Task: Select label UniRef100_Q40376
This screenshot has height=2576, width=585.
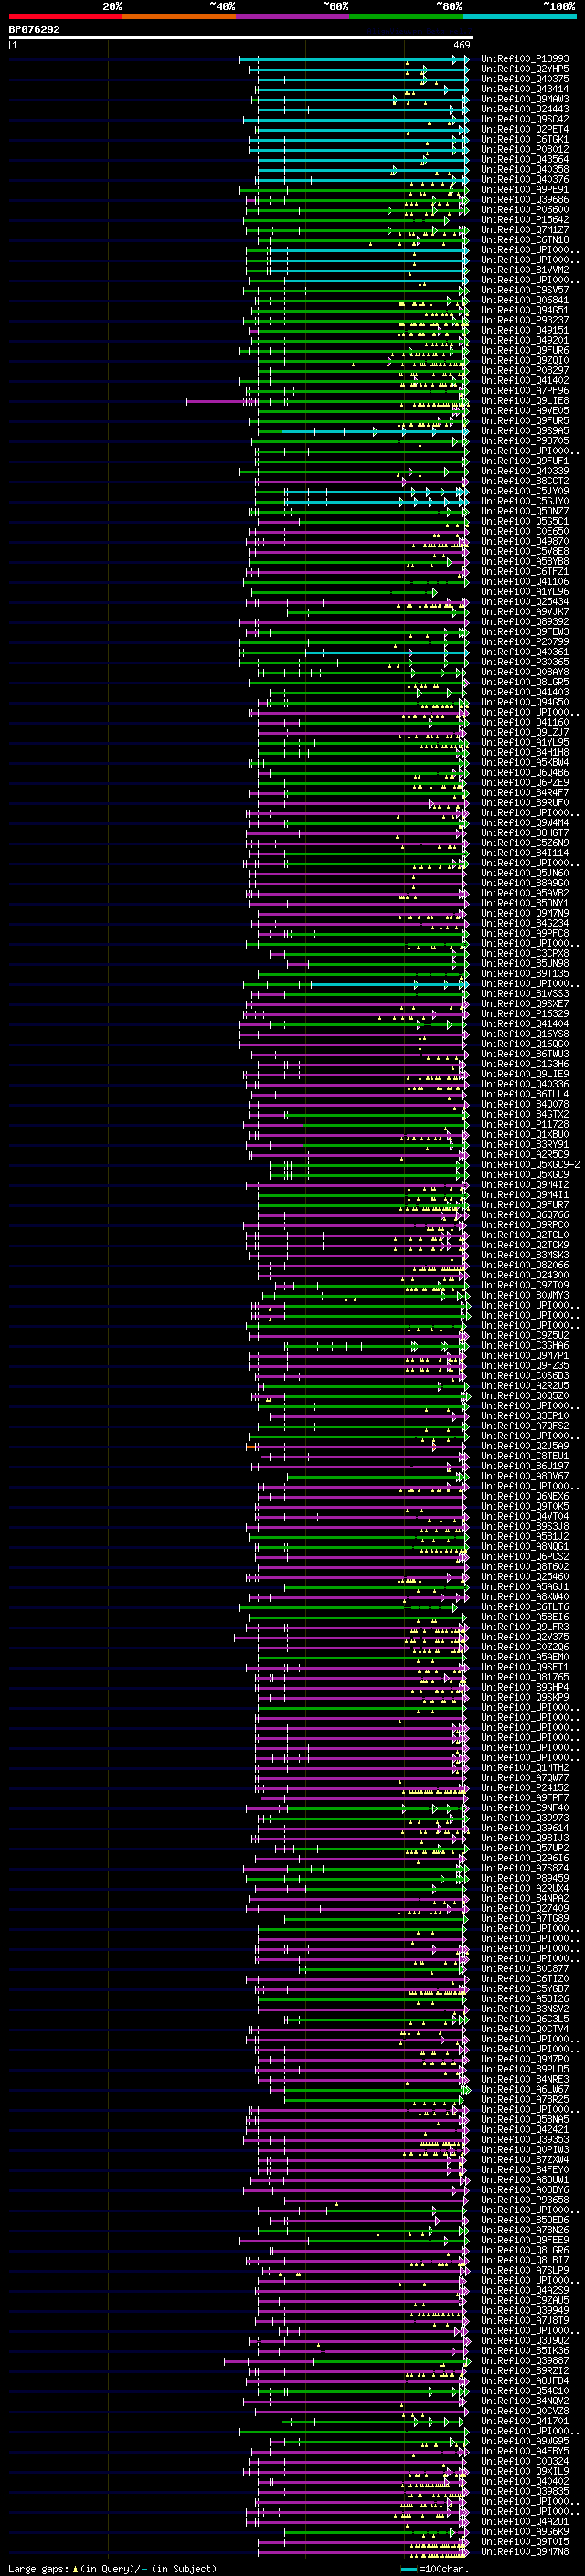Action: (x=524, y=180)
